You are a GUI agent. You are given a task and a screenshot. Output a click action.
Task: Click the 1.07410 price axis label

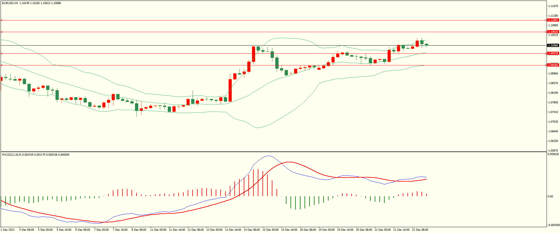click(x=553, y=112)
